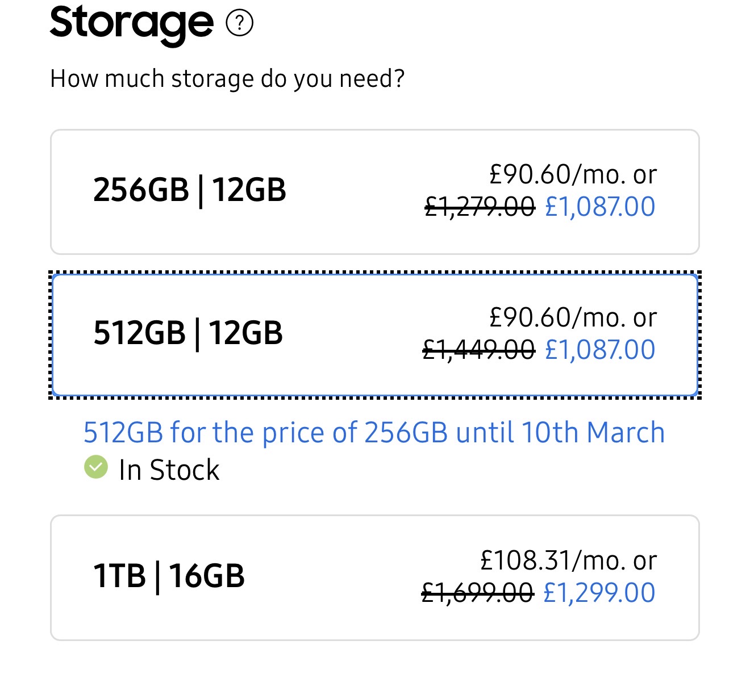Click the £1,087.00 price on the 512GB card
This screenshot has width=750, height=674.
pyautogui.click(x=600, y=350)
